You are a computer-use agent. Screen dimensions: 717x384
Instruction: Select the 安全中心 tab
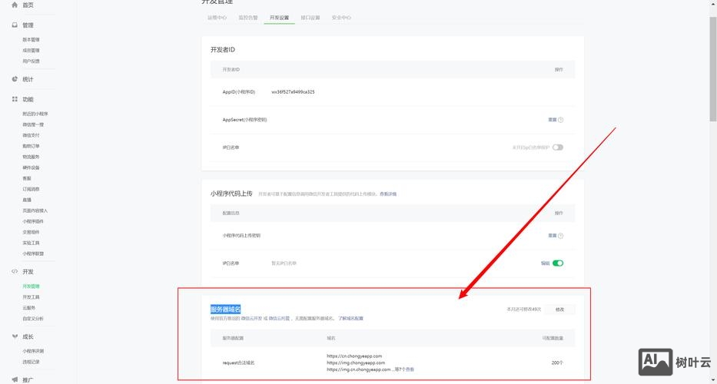[341, 17]
